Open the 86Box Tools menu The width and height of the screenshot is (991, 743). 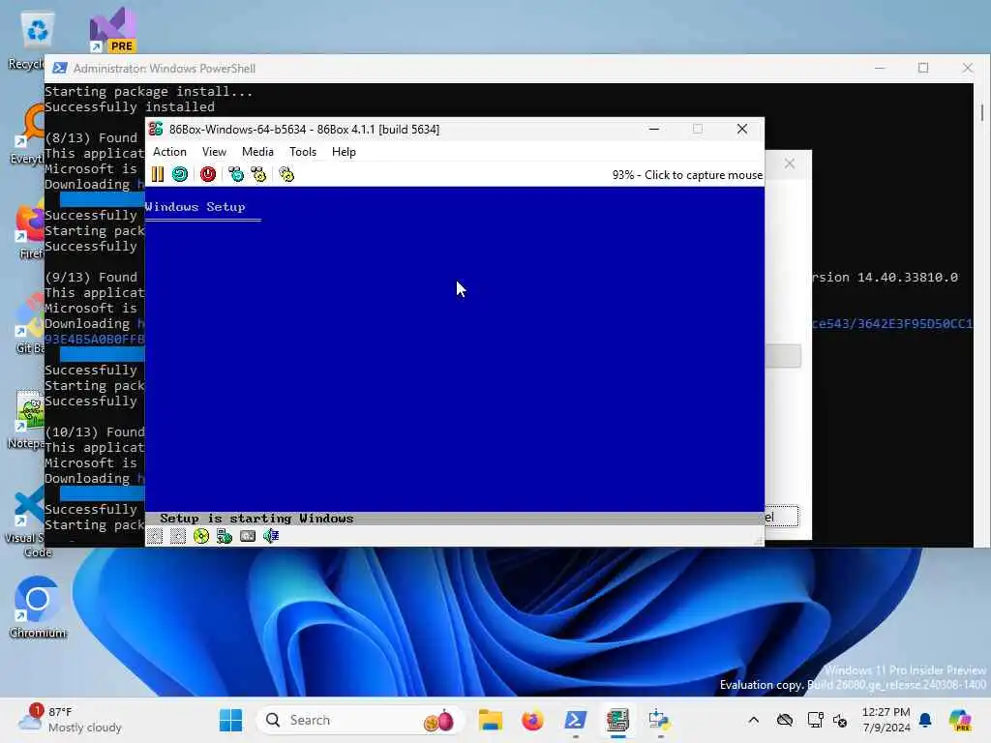point(303,152)
